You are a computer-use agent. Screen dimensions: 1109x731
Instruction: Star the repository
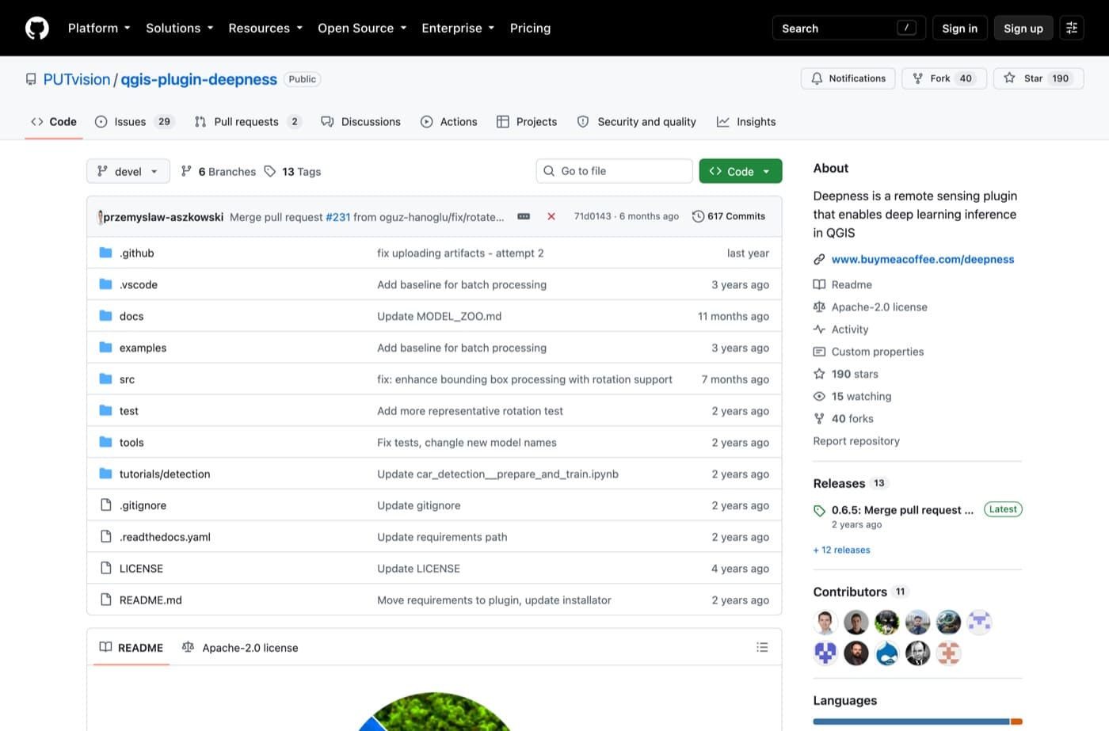point(1038,78)
